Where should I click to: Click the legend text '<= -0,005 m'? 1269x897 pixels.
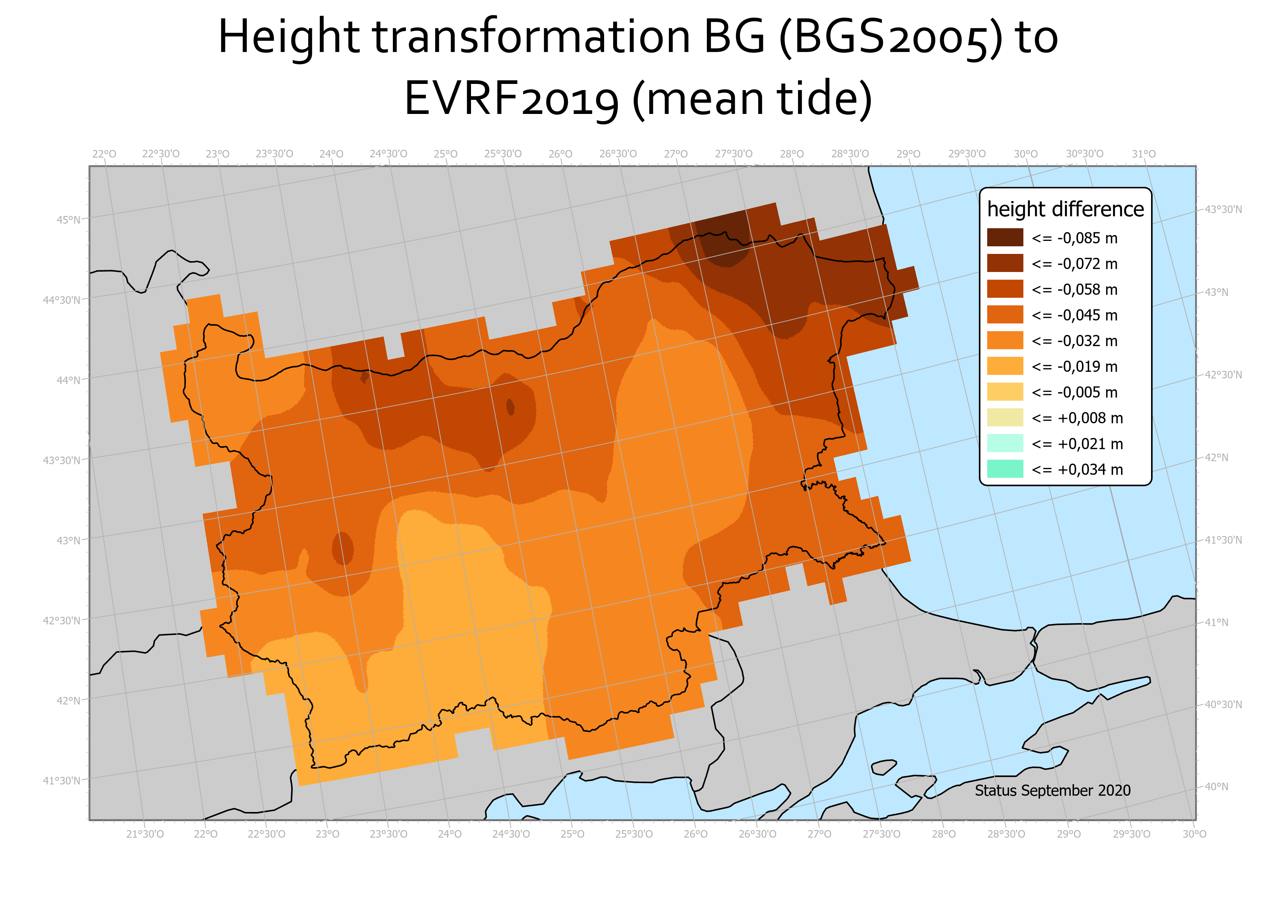(1074, 392)
